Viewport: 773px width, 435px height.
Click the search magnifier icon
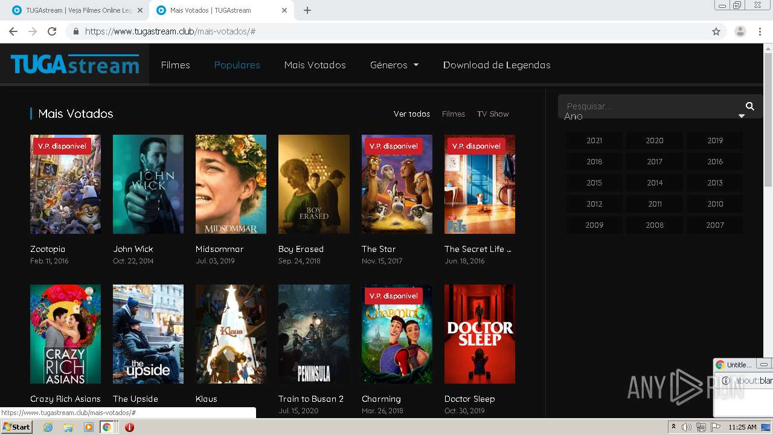point(750,106)
